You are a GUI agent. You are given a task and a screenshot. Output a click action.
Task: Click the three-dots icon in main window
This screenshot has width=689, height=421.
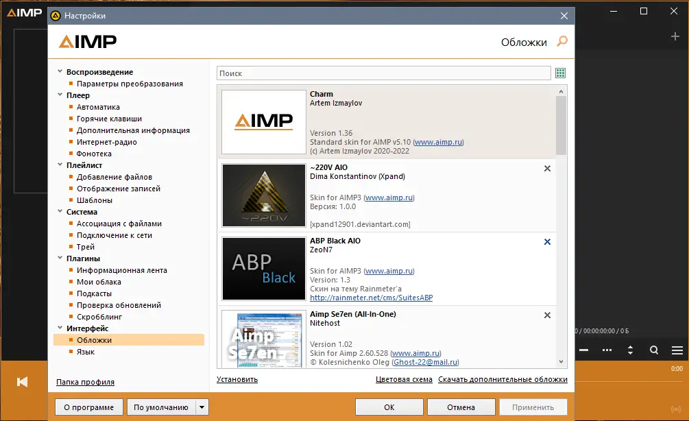coord(607,350)
